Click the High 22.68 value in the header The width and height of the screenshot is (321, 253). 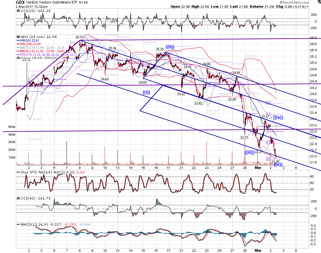(x=200, y=6)
